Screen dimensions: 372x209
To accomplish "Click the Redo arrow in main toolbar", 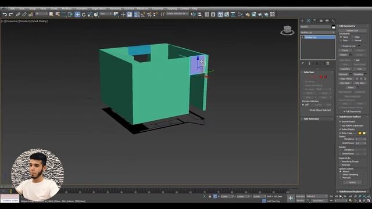I will coord(10,15).
